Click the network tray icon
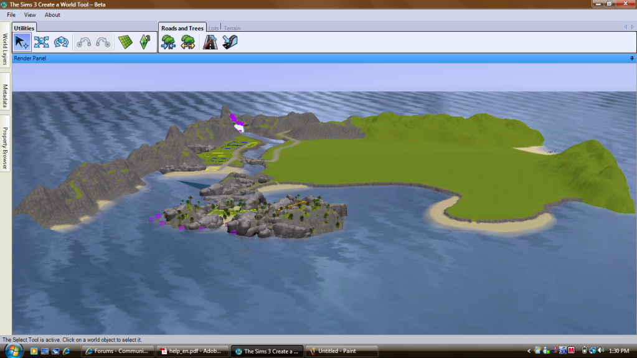This screenshot has height=358, width=637. (x=592, y=351)
